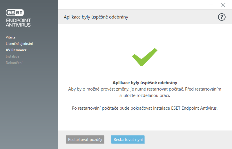Select the AV Remover step

click(16, 50)
